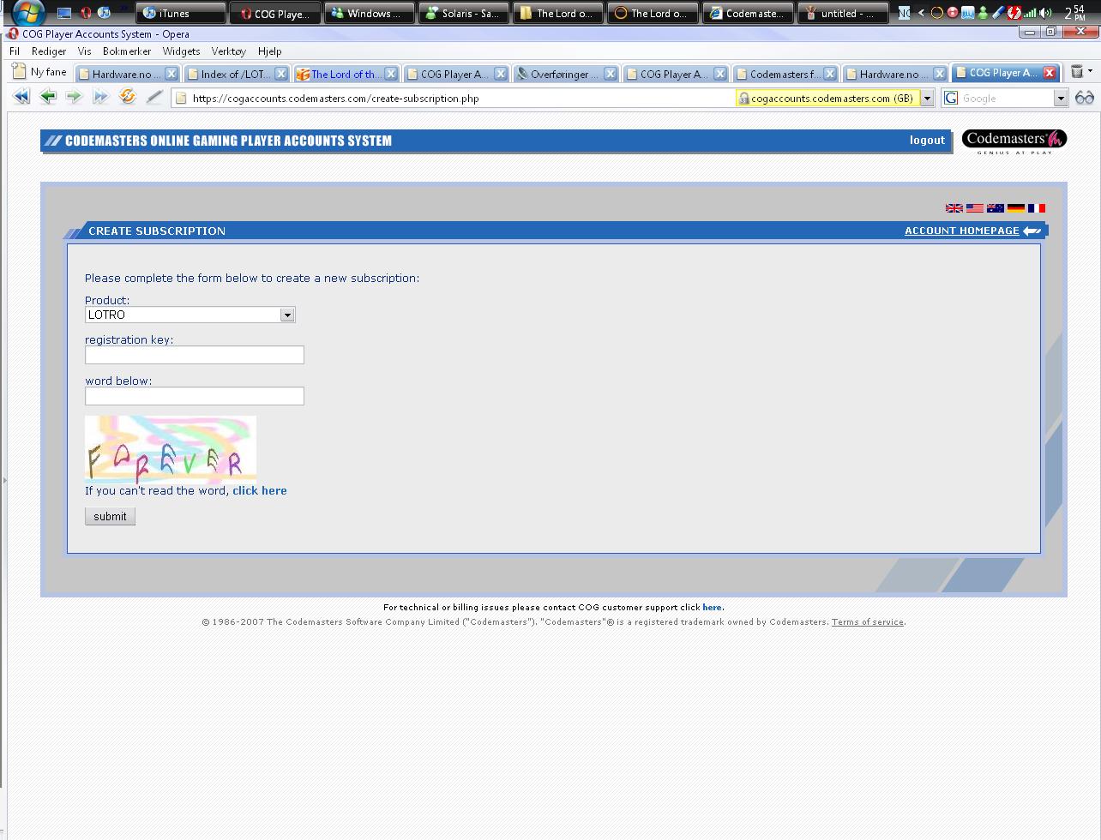Focus the 'word below' captcha input field
Screen dimensions: 1101x840
[195, 396]
